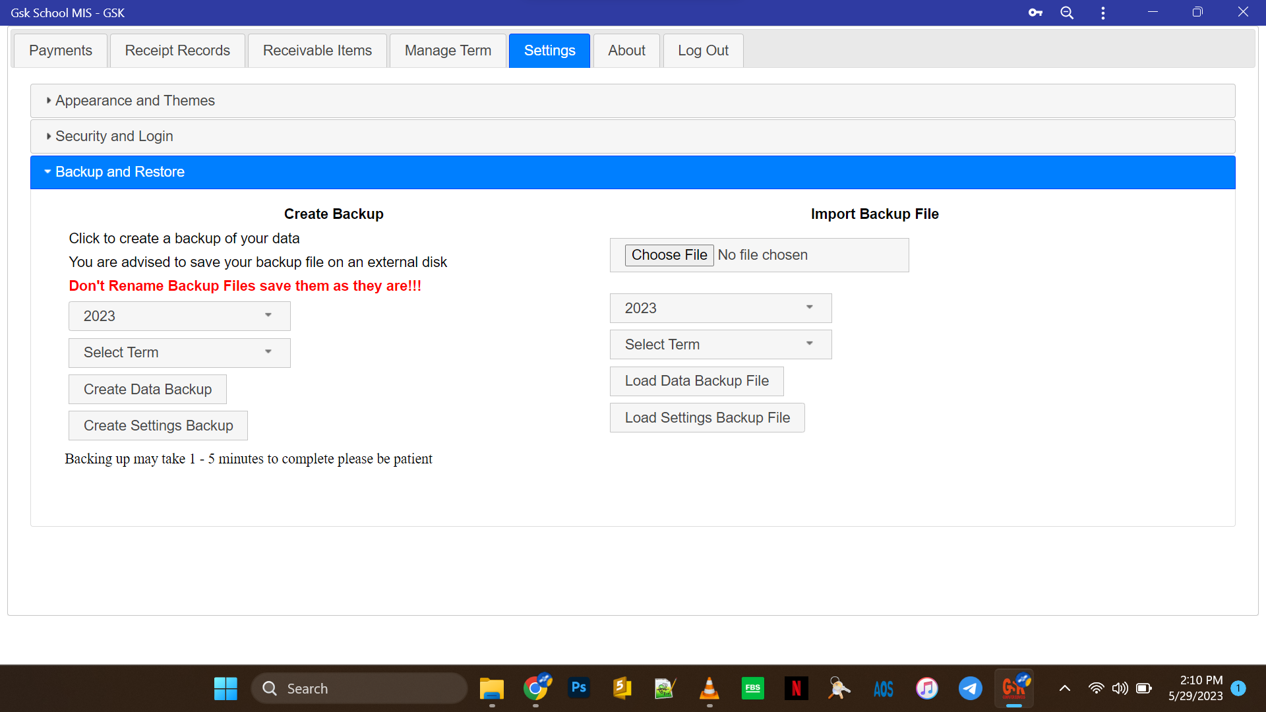1266x712 pixels.
Task: Open Google Chrome from taskbar
Action: [x=536, y=688]
